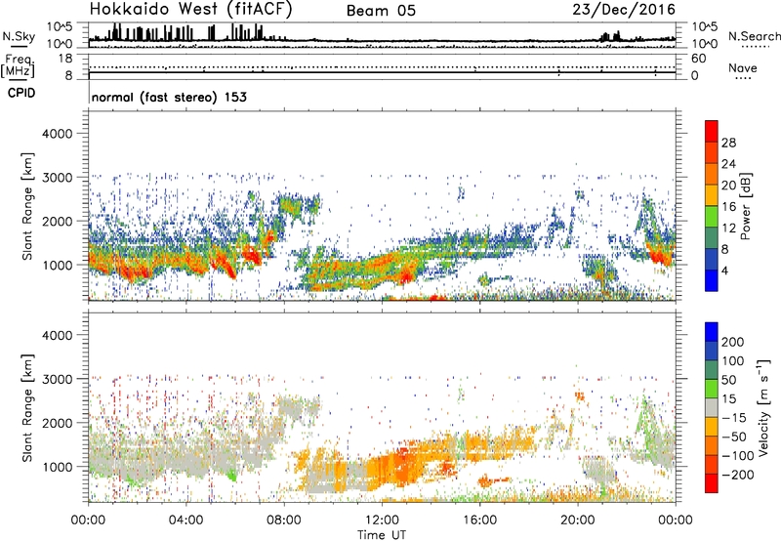The width and height of the screenshot is (781, 541).
Task: Click the 'N.Sky' legend label
Action: [x=19, y=36]
